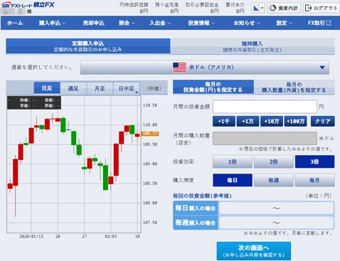Open the currency selector 米ドル（アメリカ）
Viewport: 340px width, 261px height.
point(205,68)
